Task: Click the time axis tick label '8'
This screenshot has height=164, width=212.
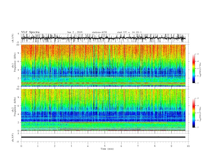Action: pyautogui.click(x=155, y=146)
